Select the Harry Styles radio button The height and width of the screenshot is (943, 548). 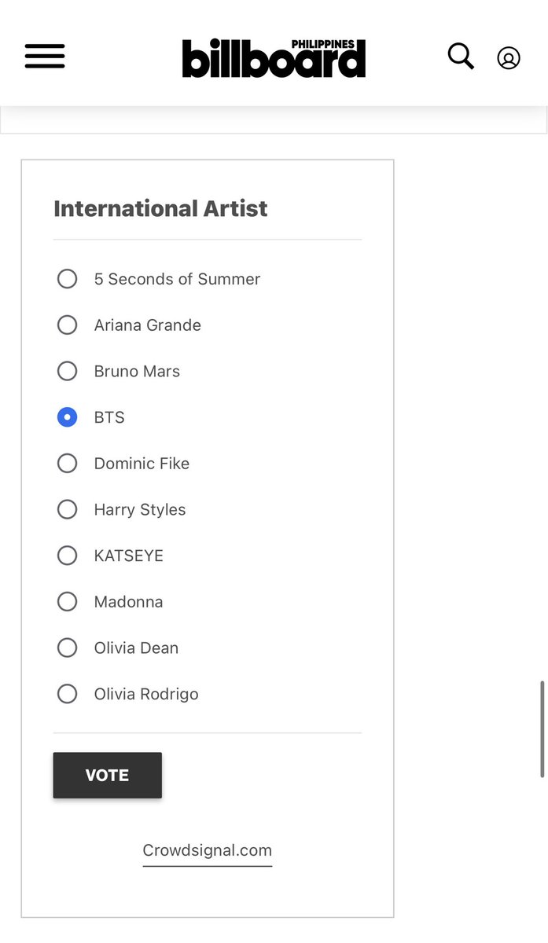coord(68,509)
